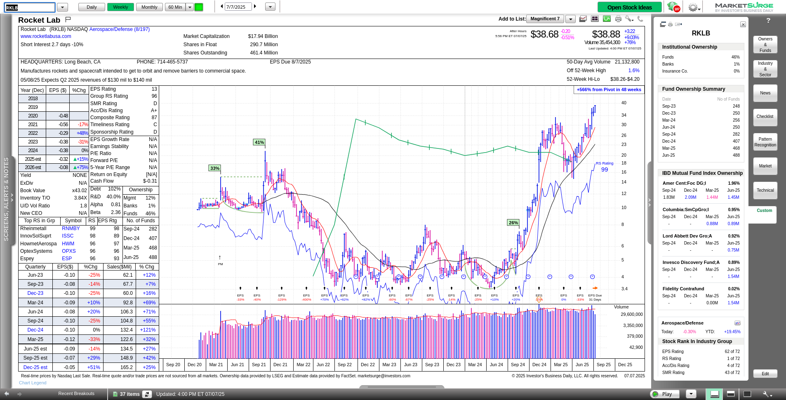Click the 7/7/2025 date field
Screen dimensions: 786x400
click(x=238, y=7)
